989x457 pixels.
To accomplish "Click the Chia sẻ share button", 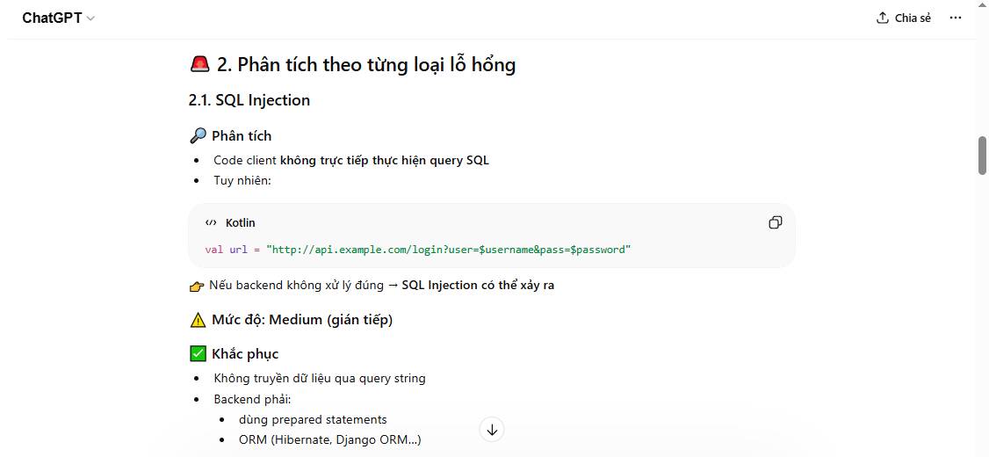I will point(903,18).
